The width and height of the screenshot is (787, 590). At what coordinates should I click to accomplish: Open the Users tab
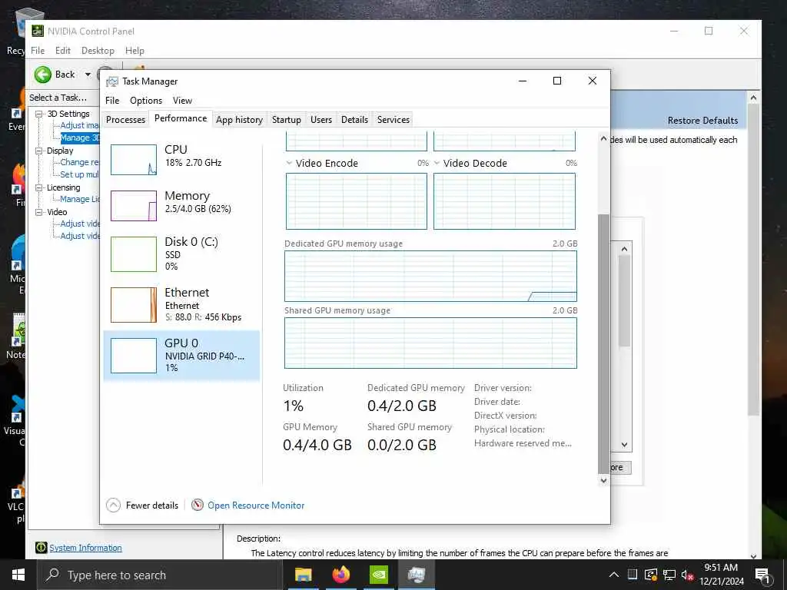(x=320, y=119)
